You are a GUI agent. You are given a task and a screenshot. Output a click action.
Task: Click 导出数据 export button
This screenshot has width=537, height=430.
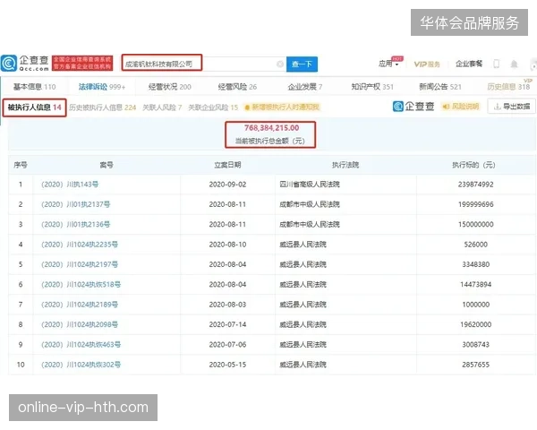tap(512, 107)
